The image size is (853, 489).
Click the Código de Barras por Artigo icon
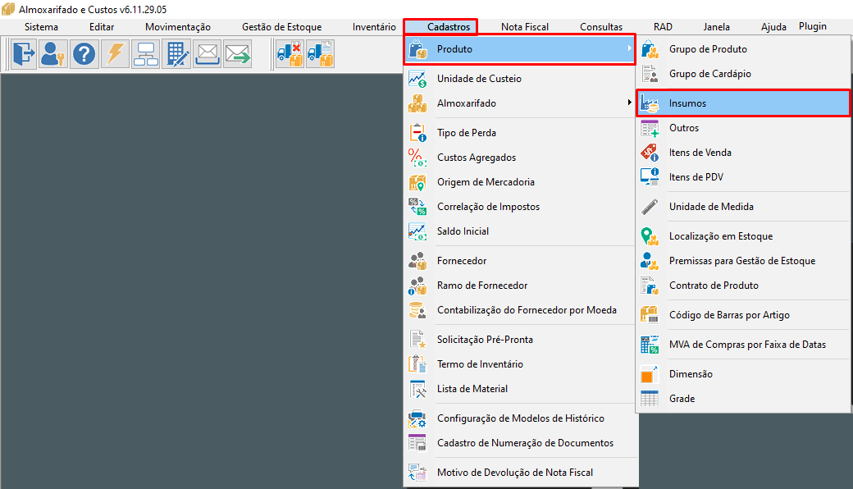[650, 315]
